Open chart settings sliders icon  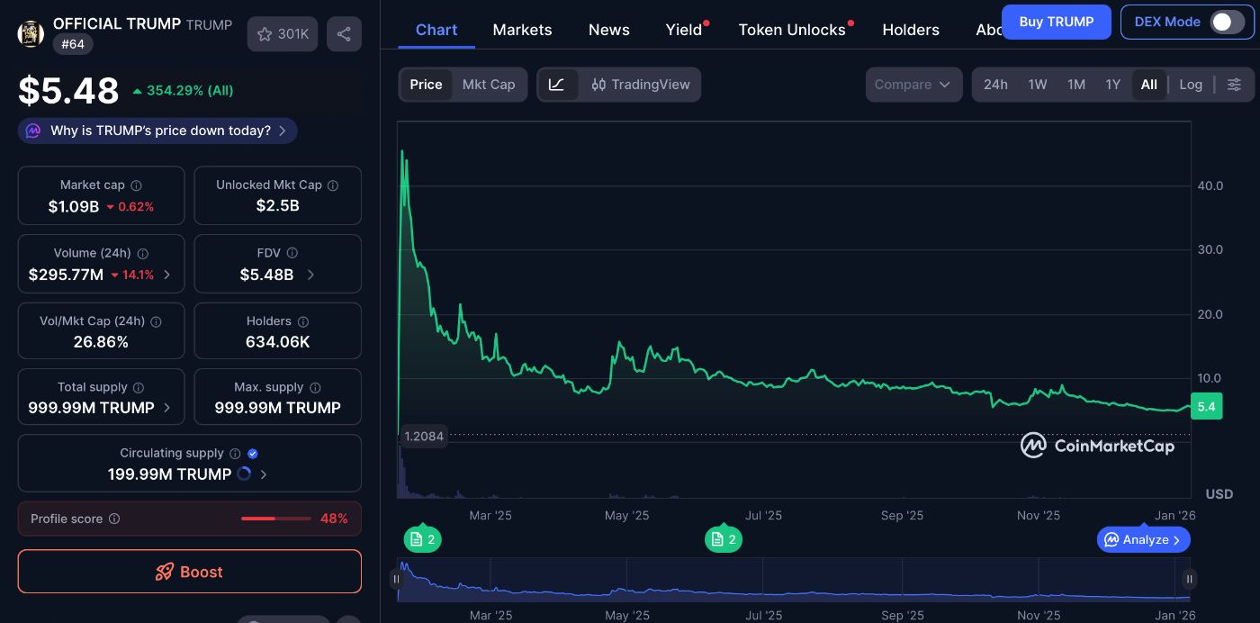coord(1234,85)
